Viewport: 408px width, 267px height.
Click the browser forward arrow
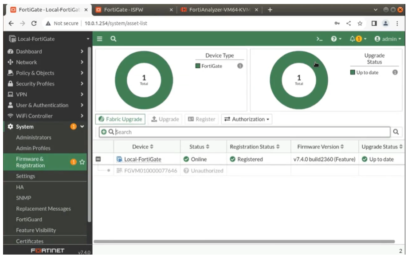[x=22, y=23]
